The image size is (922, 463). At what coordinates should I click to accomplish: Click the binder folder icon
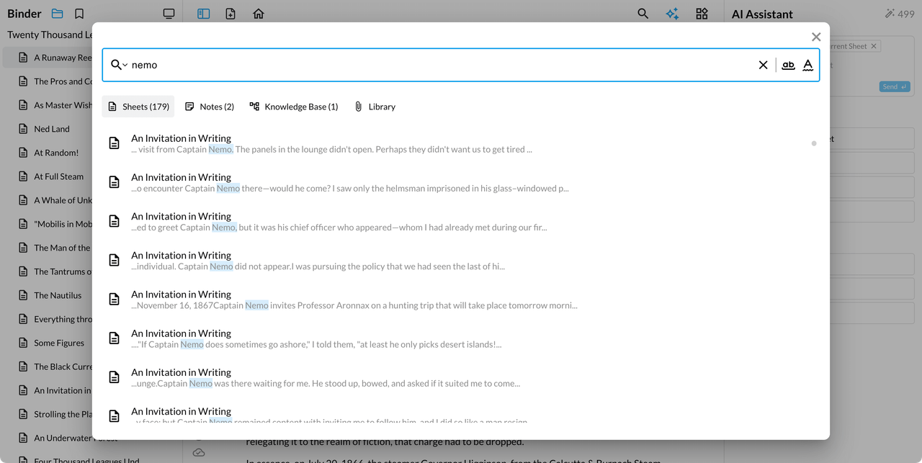(58, 14)
